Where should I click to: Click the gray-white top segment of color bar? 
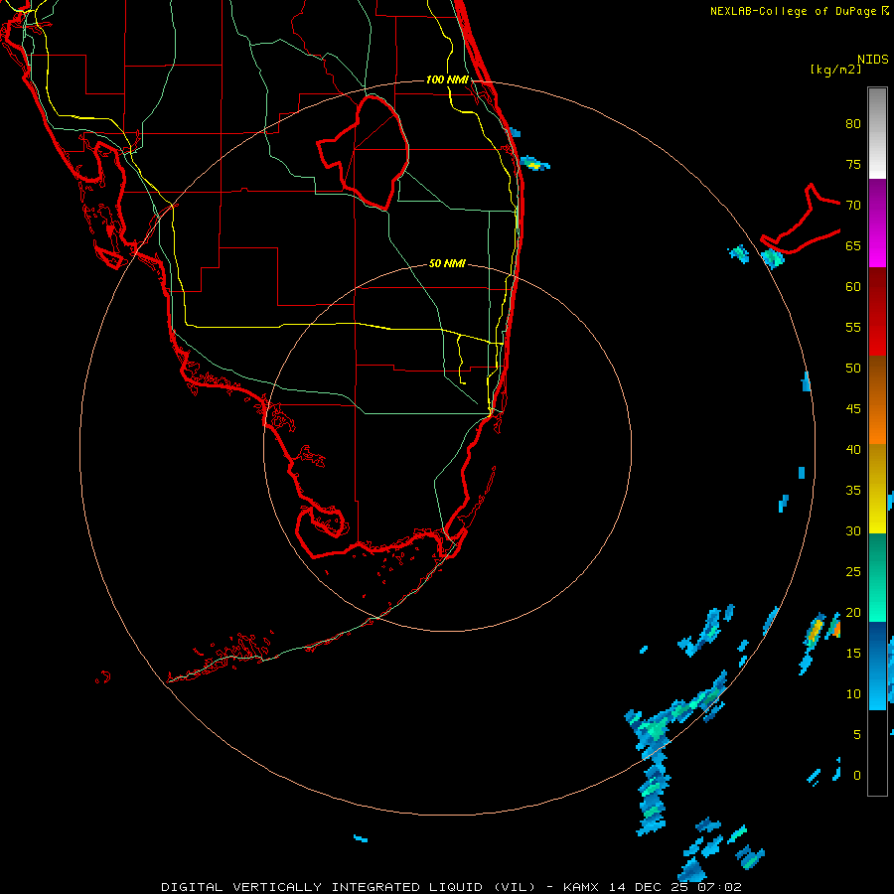click(x=877, y=133)
